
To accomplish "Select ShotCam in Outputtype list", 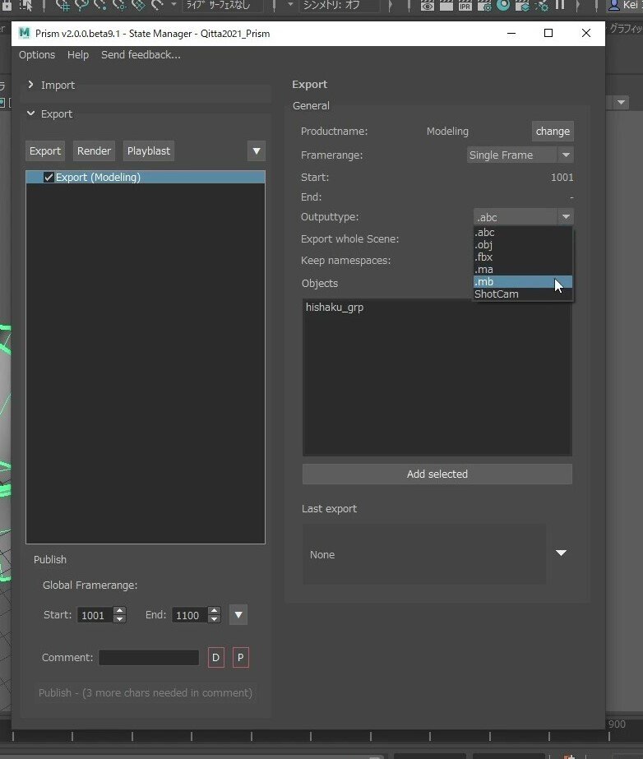I will pyautogui.click(x=523, y=294).
